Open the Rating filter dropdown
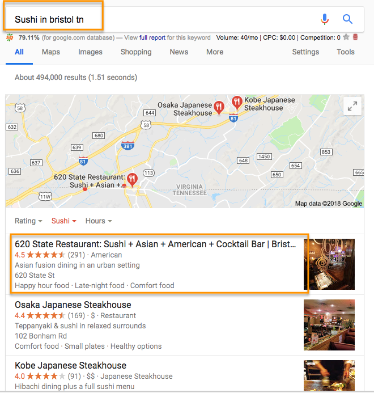374x393 pixels. point(28,221)
